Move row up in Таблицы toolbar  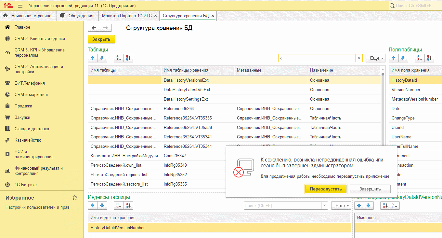tap(92, 58)
